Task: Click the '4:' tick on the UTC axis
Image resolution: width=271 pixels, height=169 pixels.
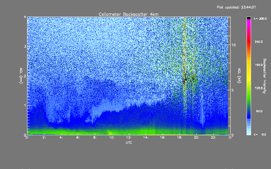Action: point(61,138)
